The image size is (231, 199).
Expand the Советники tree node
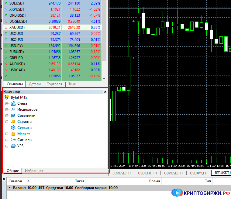pos(7,116)
